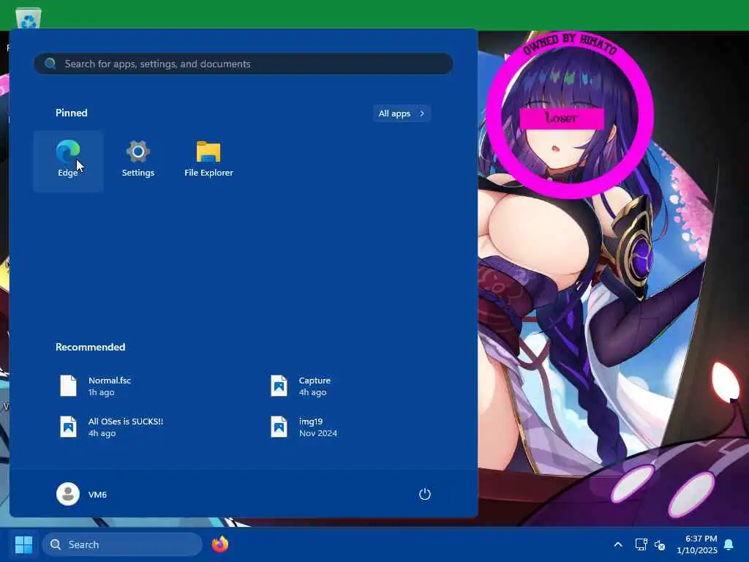The image size is (749, 562).
Task: Open the notifications bell icon
Action: tap(729, 544)
